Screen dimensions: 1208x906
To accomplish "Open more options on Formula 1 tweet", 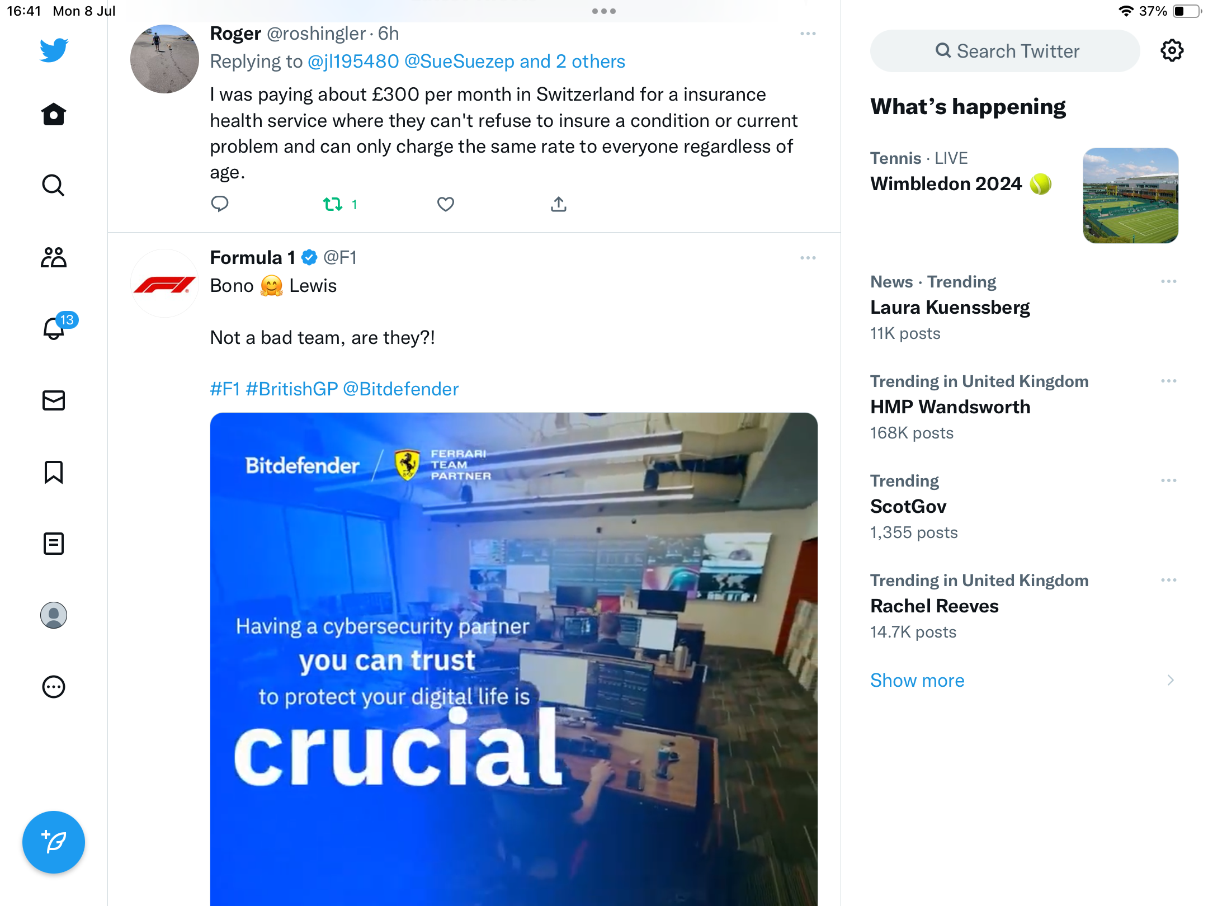I will pyautogui.click(x=808, y=258).
